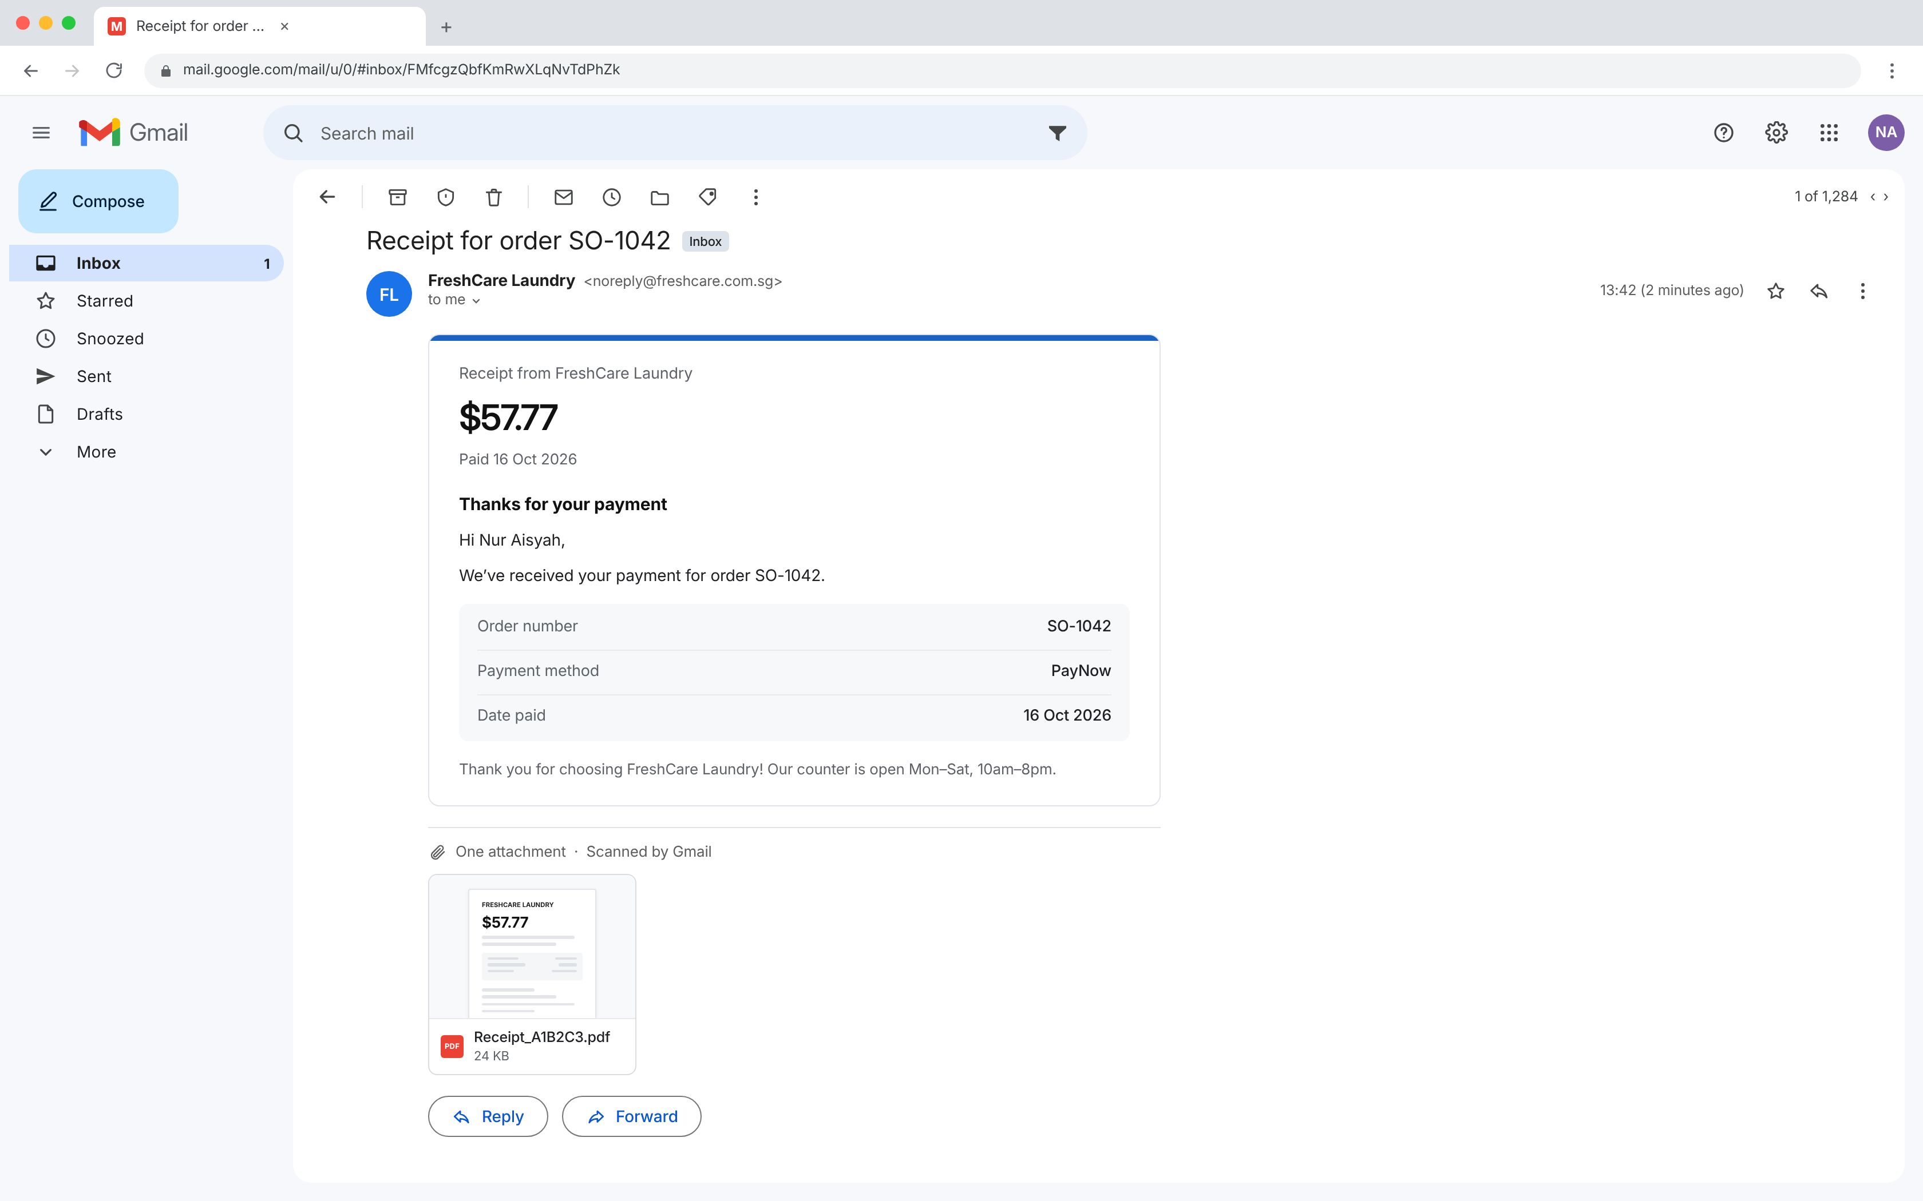Click the Compose button
This screenshot has width=1923, height=1201.
(x=98, y=201)
